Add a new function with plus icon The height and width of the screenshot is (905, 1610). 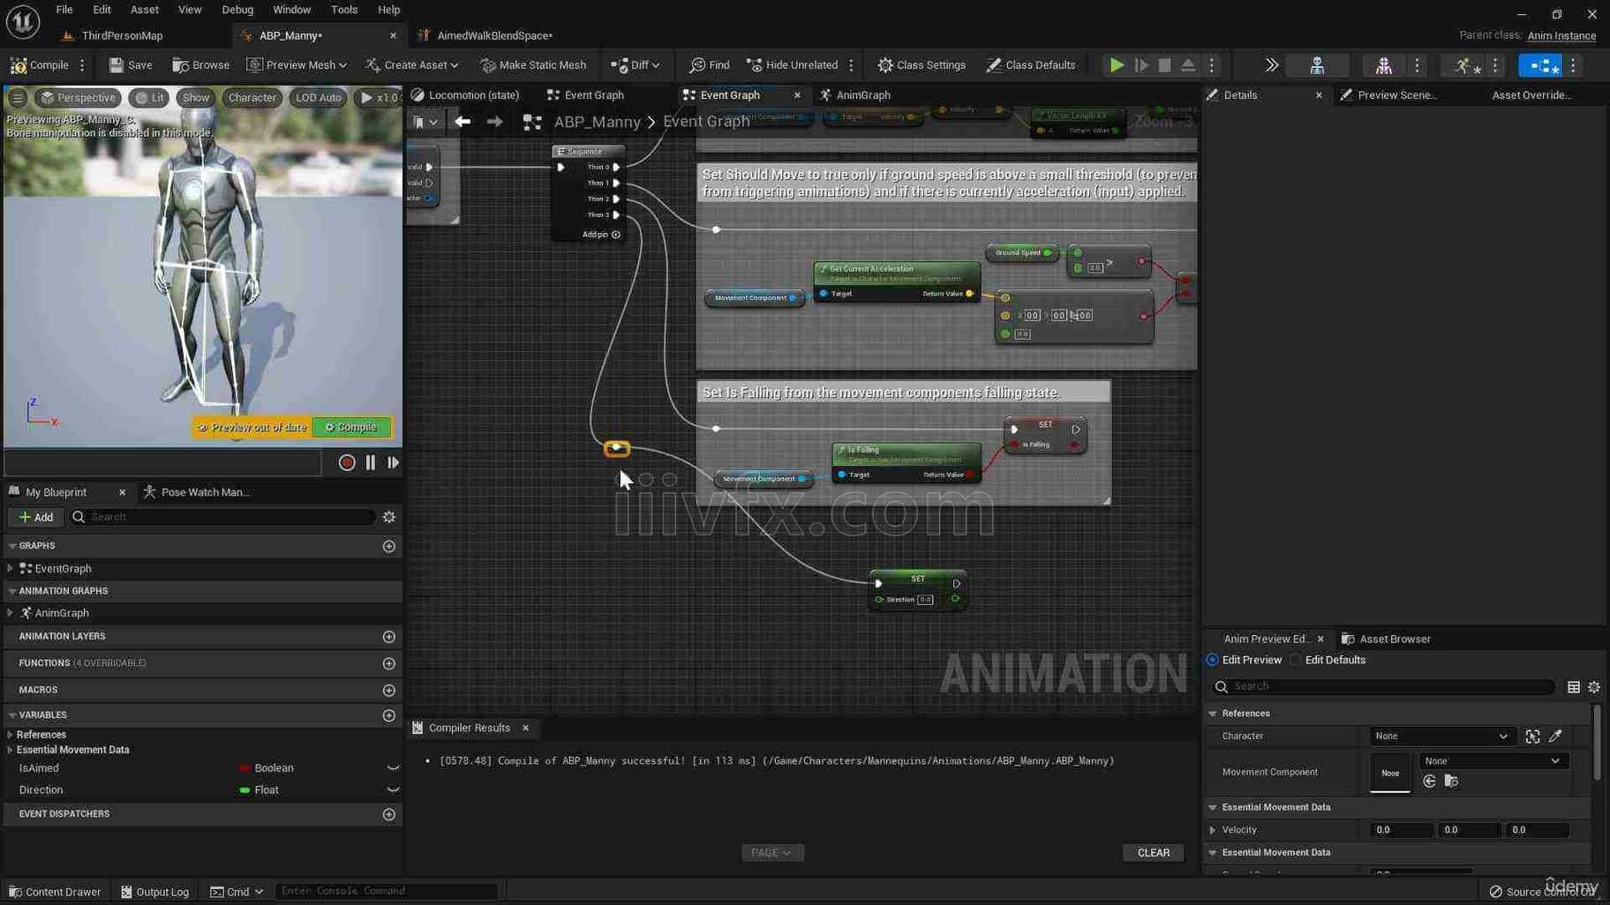coord(389,663)
